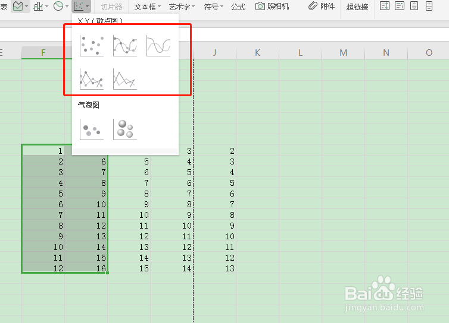449x323 pixels.
Task: Select the plain scatter chart thumbnail
Action: pyautogui.click(x=92, y=46)
